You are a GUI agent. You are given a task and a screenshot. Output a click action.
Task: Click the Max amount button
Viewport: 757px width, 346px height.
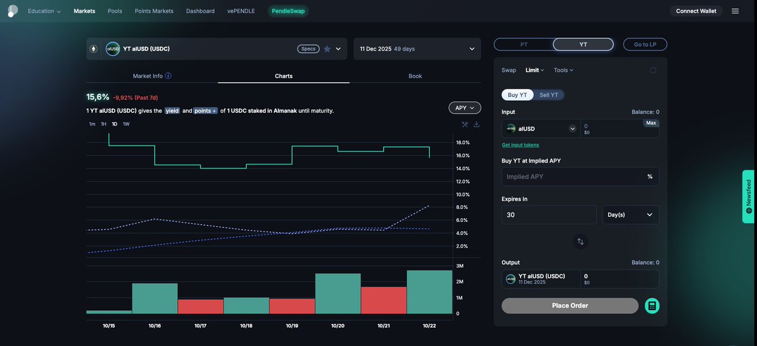pos(651,123)
